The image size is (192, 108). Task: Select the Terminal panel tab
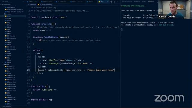151,2
